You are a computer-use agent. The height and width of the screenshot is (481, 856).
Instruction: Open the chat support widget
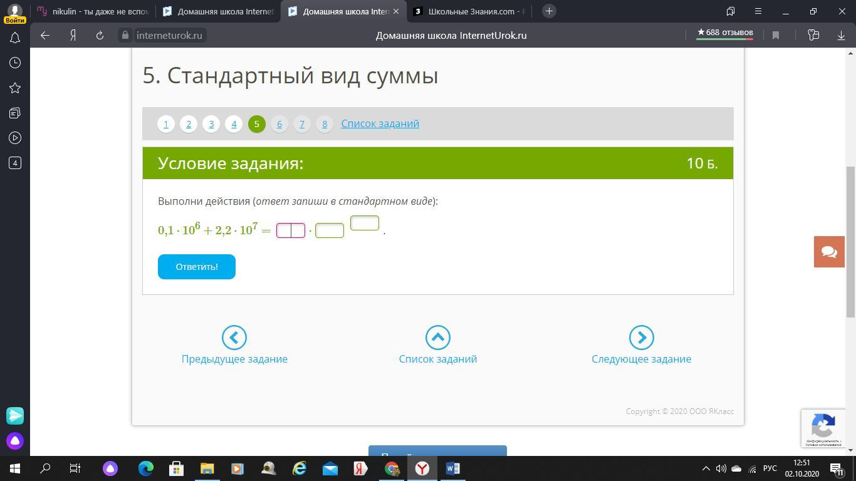828,252
